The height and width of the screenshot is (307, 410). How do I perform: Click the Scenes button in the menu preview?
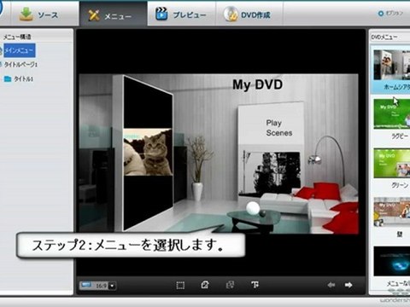(x=279, y=133)
